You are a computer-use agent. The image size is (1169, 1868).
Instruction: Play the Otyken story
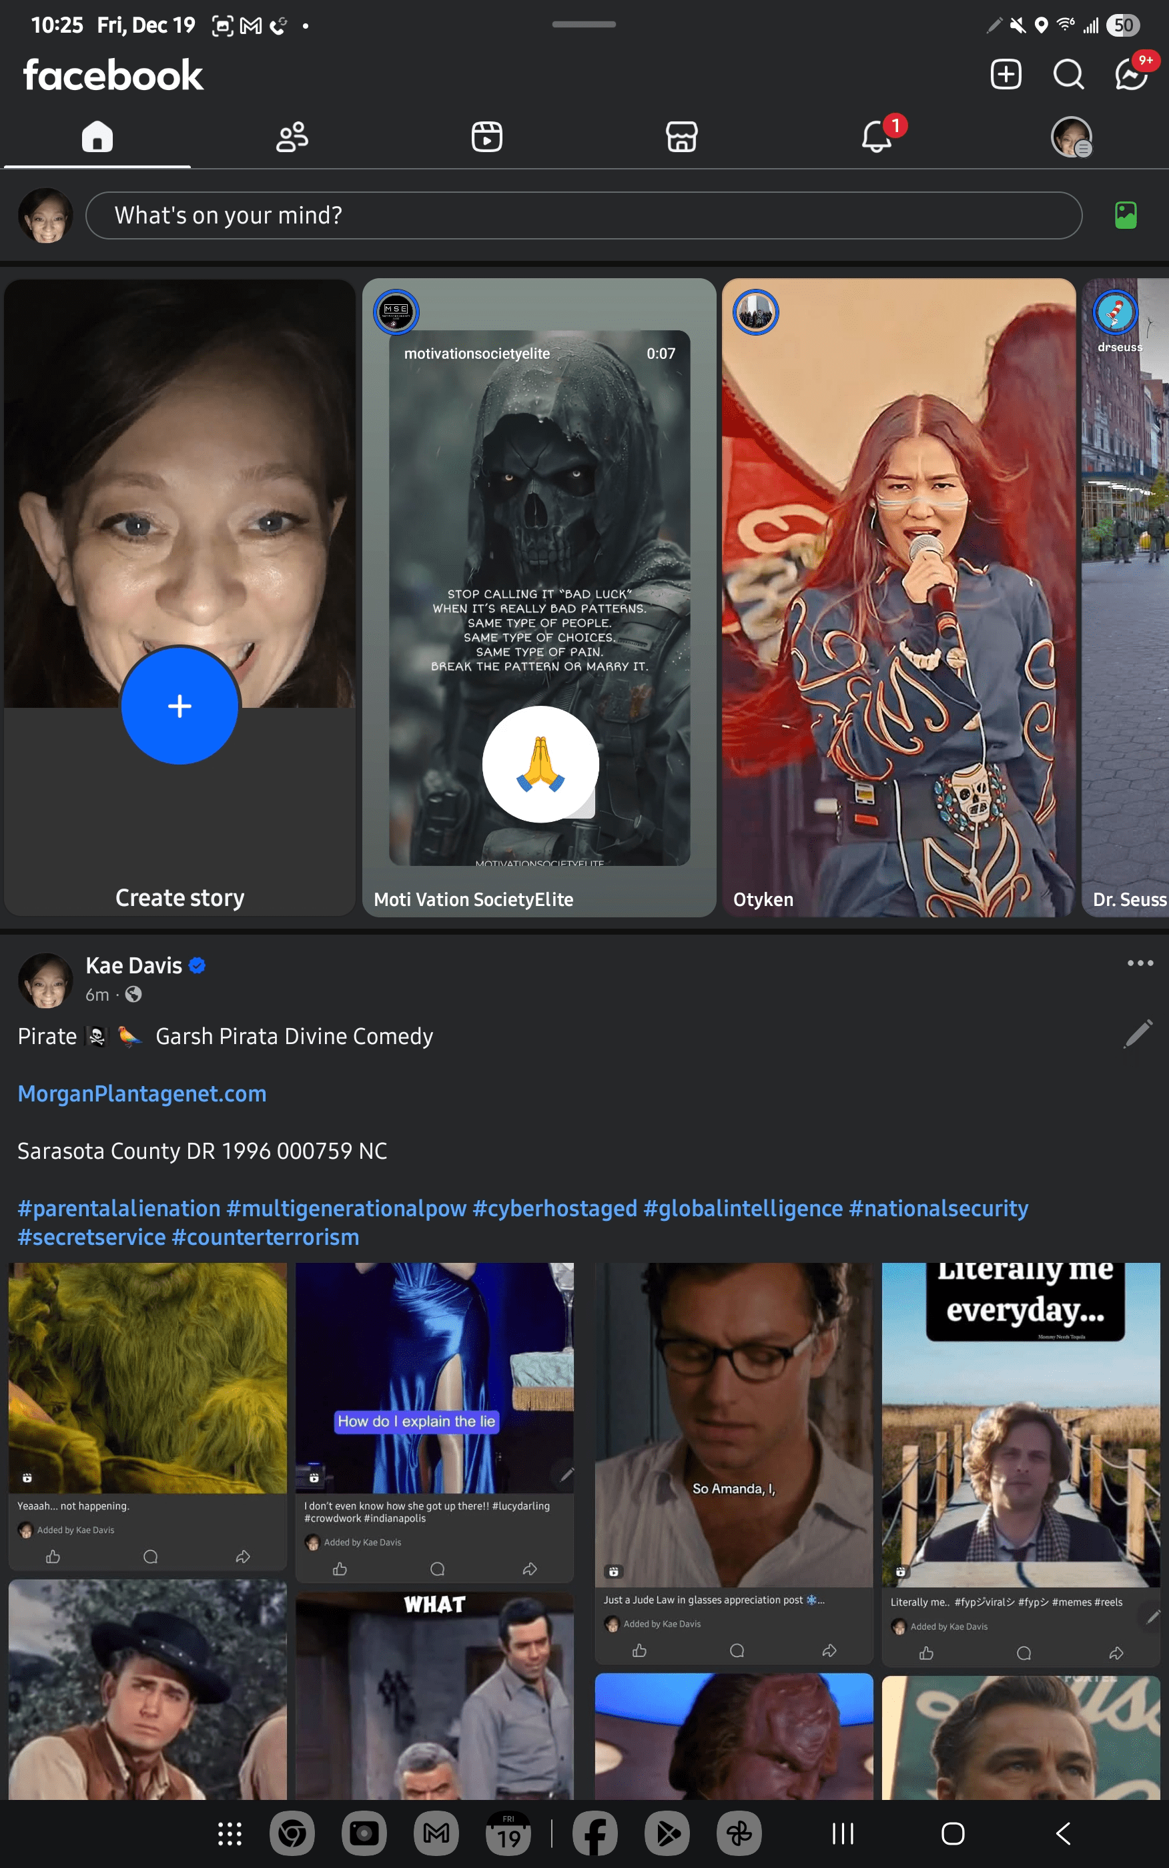(x=898, y=599)
